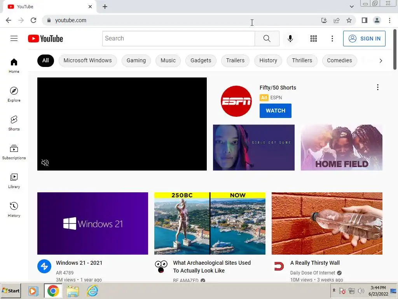Screen dimensions: 398x299
Task: Click the browser back arrow
Action: click(9, 20)
